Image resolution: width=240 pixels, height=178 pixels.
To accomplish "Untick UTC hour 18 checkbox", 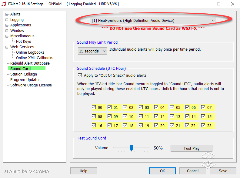I will tap(125, 126).
